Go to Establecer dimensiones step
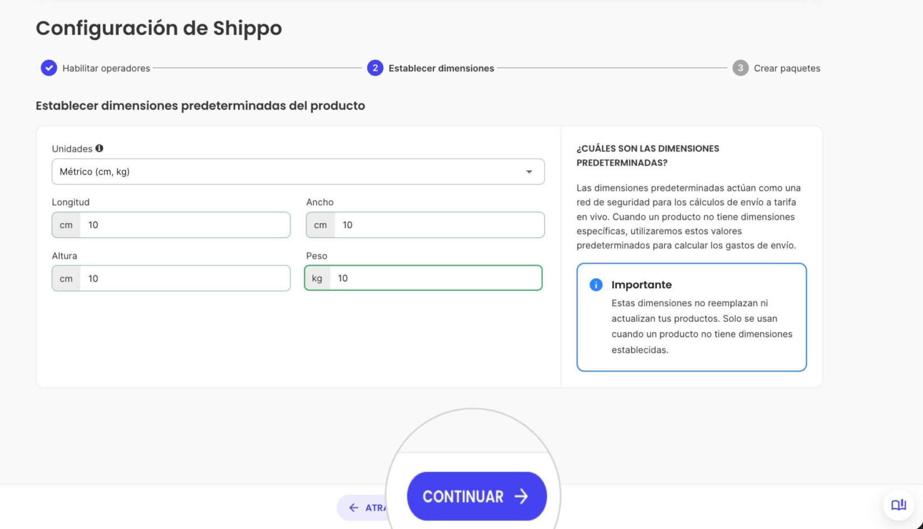923x529 pixels. [441, 68]
